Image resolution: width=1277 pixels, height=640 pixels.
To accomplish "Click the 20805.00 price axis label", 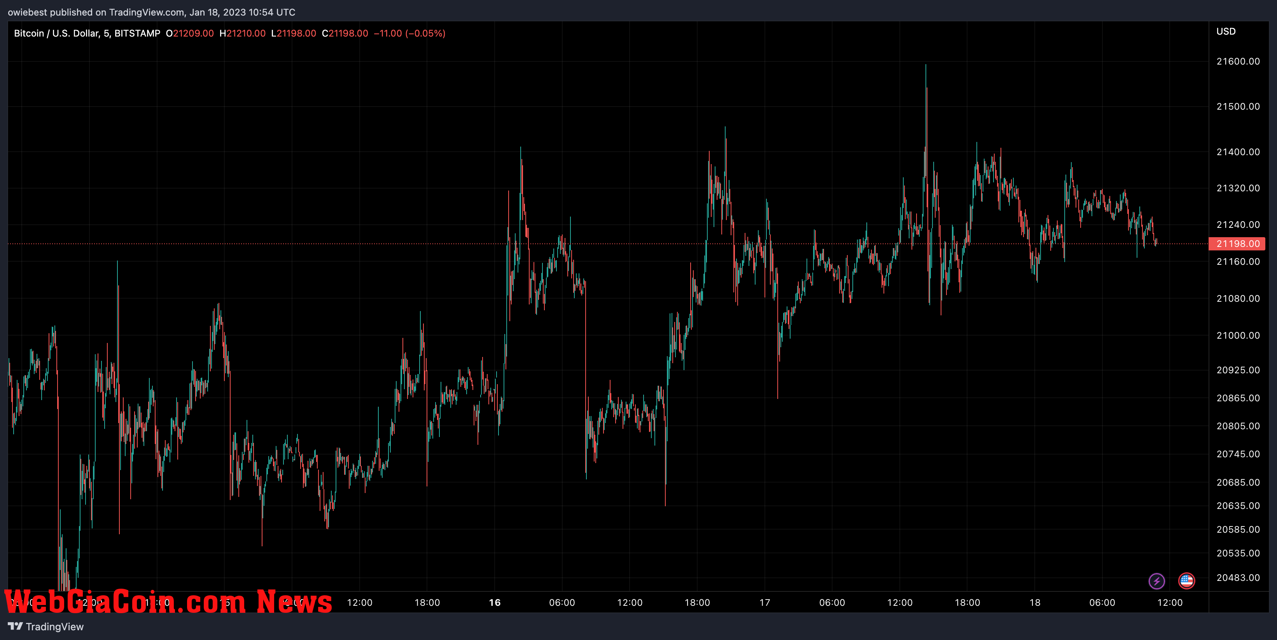I will coord(1238,426).
